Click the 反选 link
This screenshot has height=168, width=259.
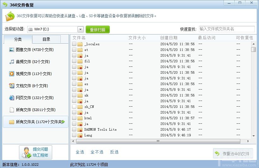[114, 152]
